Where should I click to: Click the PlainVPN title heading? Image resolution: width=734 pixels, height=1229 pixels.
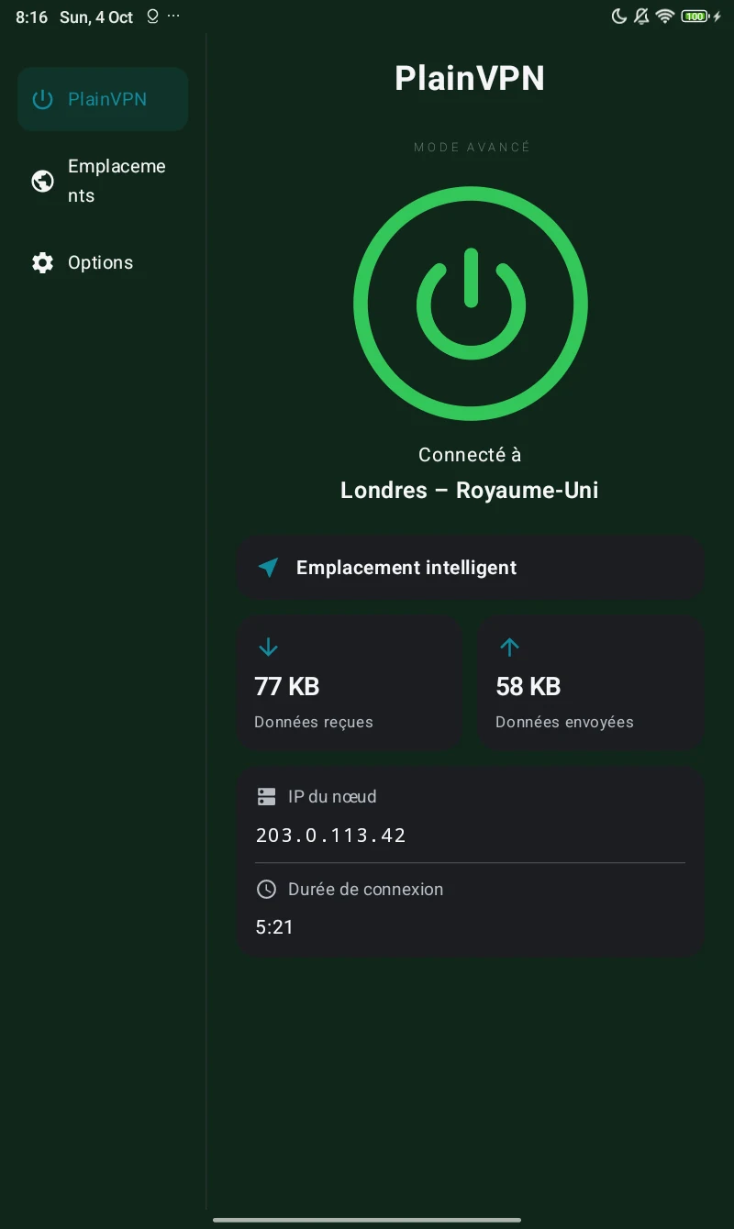pos(470,78)
